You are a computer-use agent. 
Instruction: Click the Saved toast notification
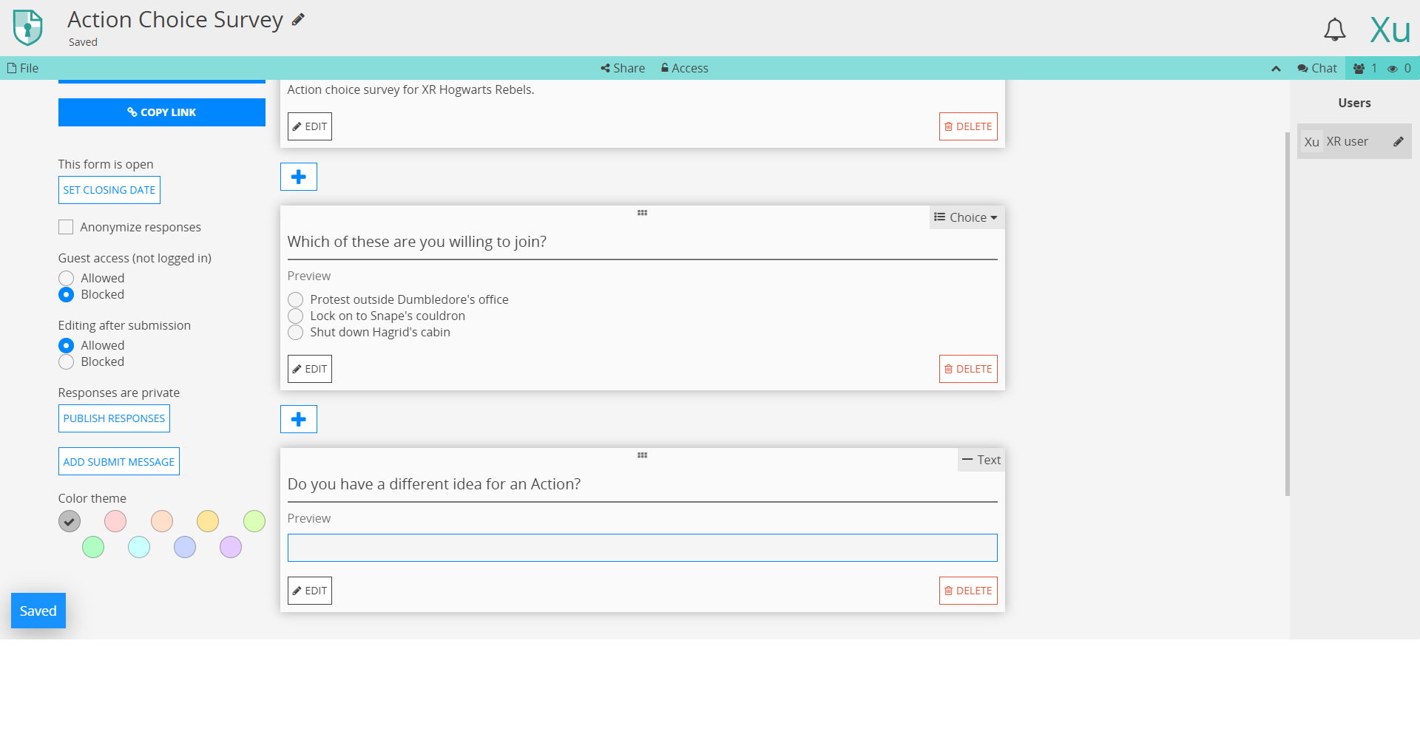[38, 611]
